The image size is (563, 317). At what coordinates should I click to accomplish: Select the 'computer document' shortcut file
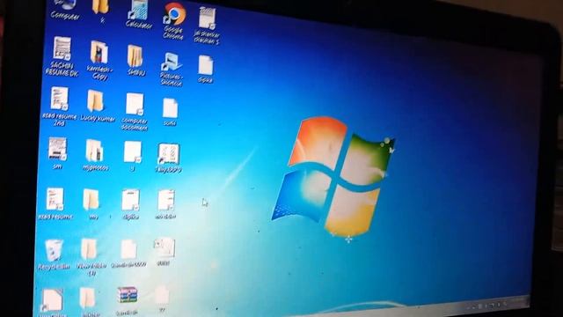tap(135, 111)
